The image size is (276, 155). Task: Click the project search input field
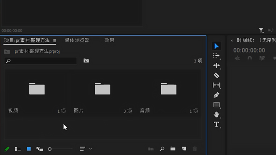40,61
